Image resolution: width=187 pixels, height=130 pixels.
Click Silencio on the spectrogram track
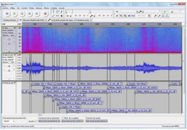click(5, 35)
